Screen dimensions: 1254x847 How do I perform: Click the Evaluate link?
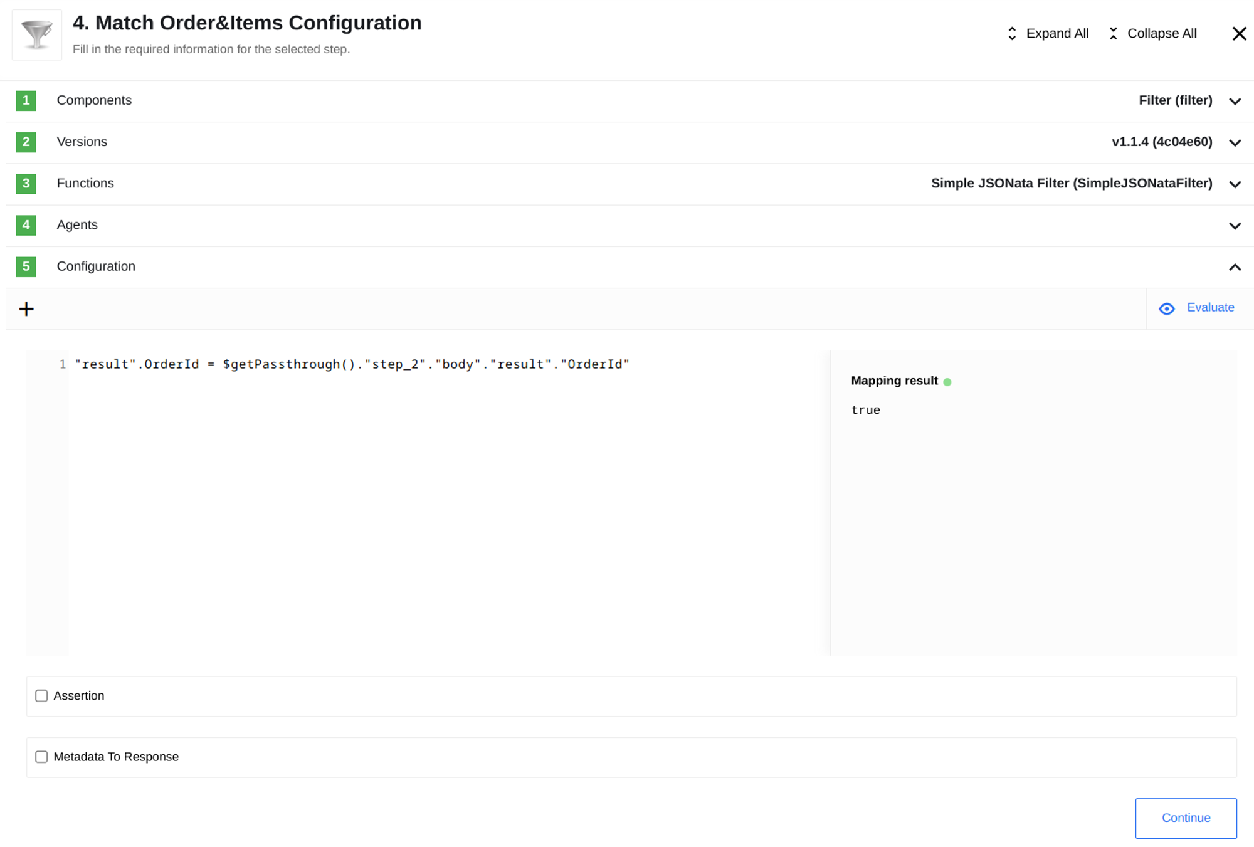1211,307
